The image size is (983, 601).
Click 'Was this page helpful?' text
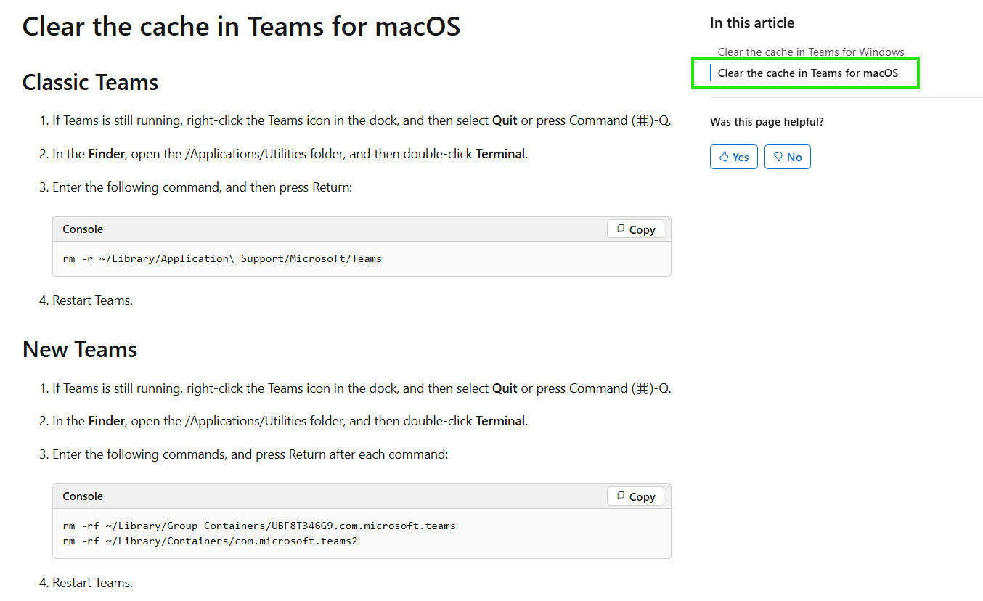click(767, 122)
